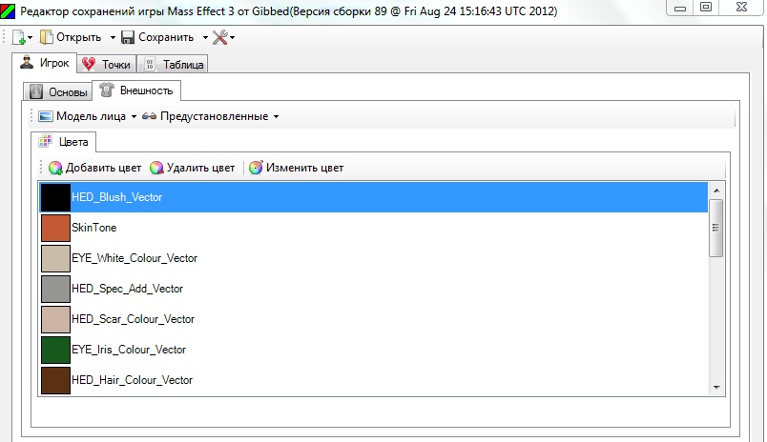
Task: Click the floppy disk Сохранить icon
Action: point(128,37)
